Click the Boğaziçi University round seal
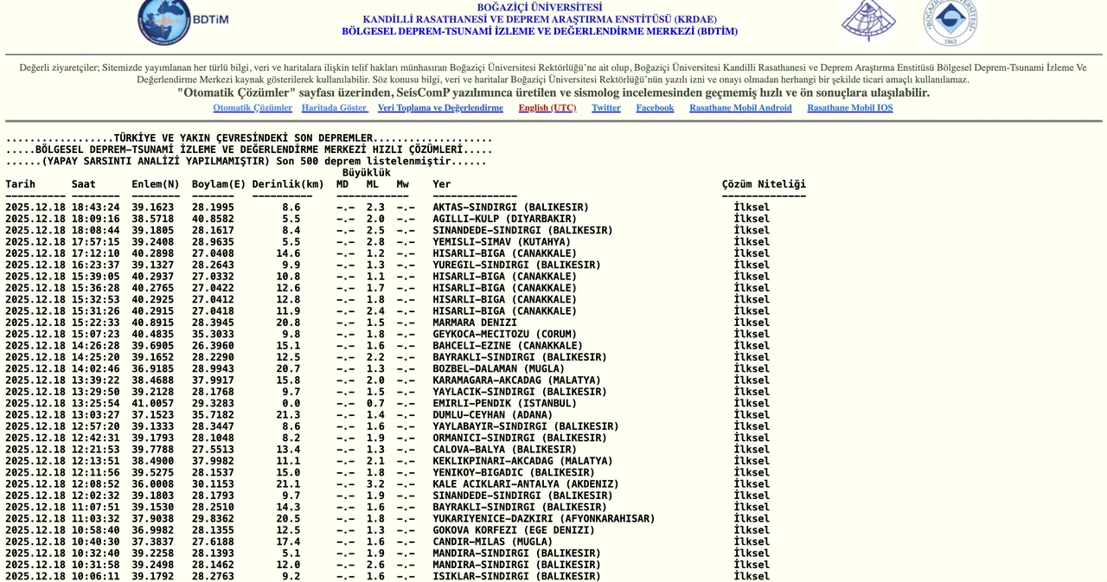 pos(950,22)
